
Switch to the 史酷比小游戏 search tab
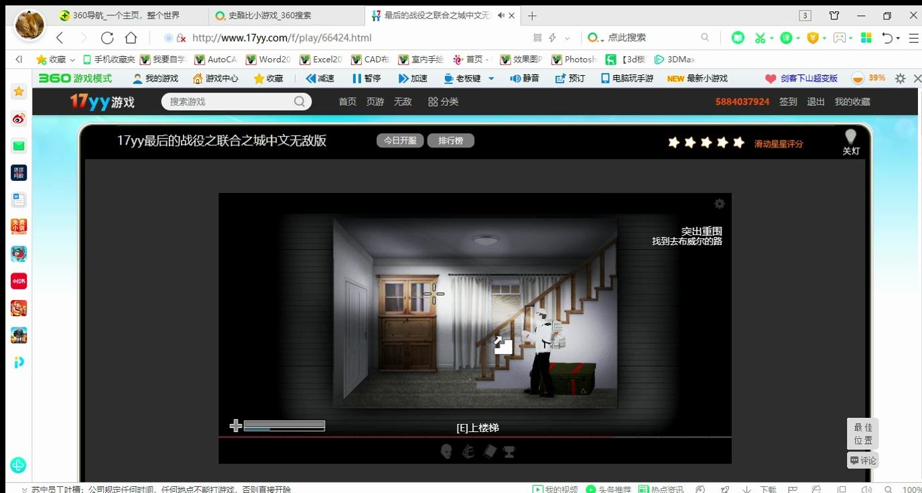270,15
